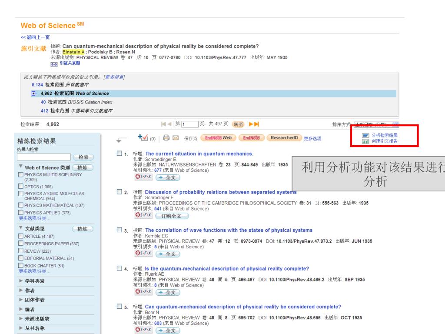Tick REVIEW (223) document type
445x334 pixels.
click(21, 251)
